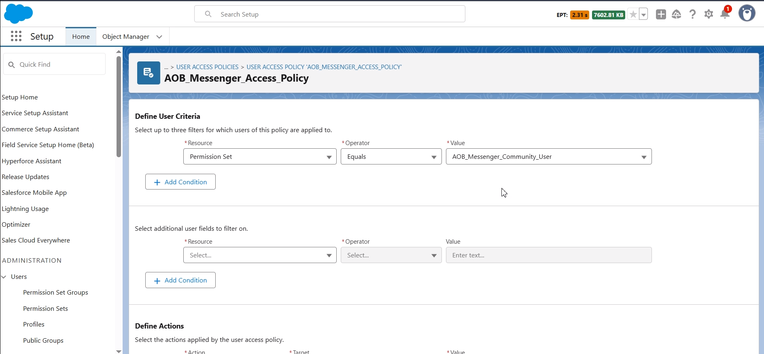The image size is (764, 354).
Task: Switch to the Home tab
Action: (81, 37)
